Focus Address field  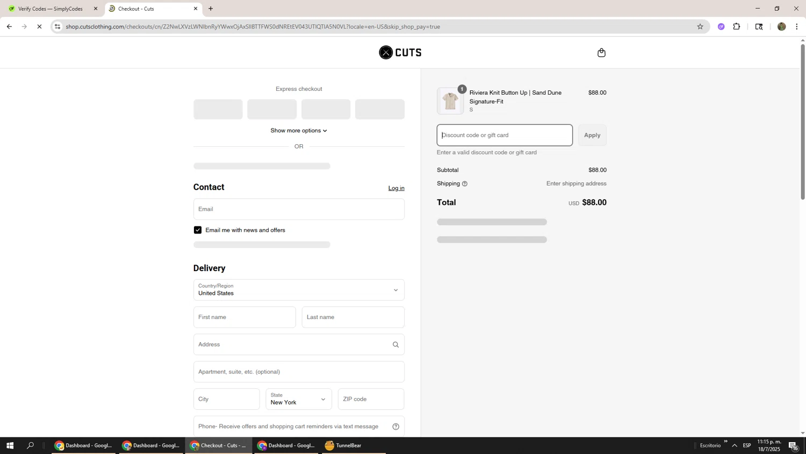click(299, 345)
